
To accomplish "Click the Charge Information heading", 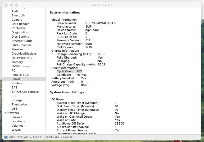I will click(65, 51).
